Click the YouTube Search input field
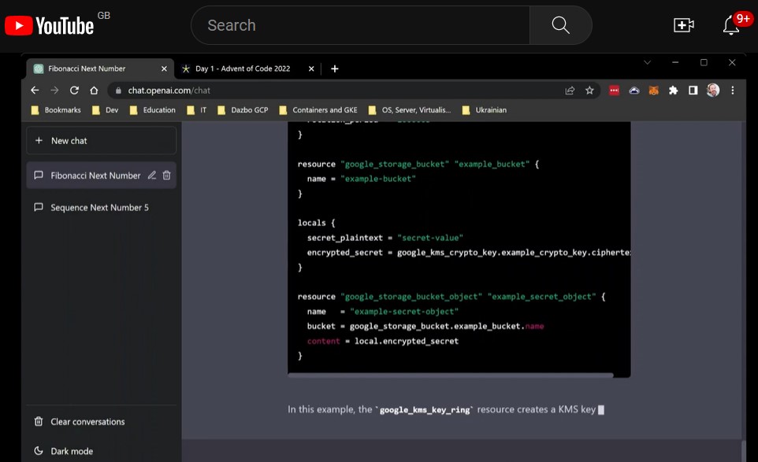758x462 pixels. 360,25
